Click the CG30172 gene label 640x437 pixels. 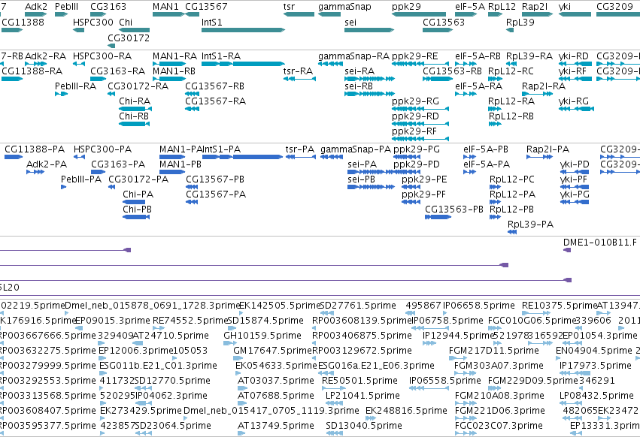point(129,38)
